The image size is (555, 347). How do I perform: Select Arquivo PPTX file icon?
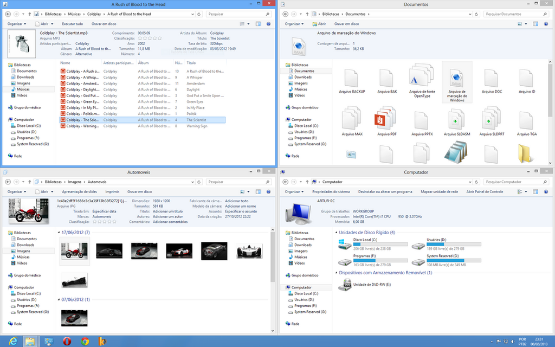[x=422, y=123]
